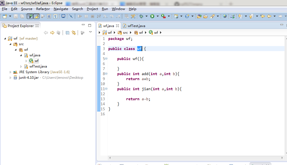Toggle Mark Occurrences highlighter button

(36, 16)
